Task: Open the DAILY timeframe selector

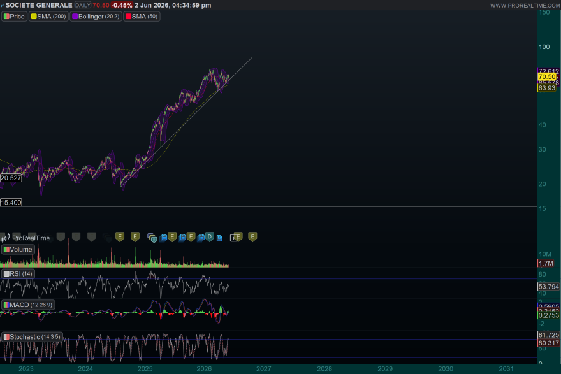Action: (83, 5)
